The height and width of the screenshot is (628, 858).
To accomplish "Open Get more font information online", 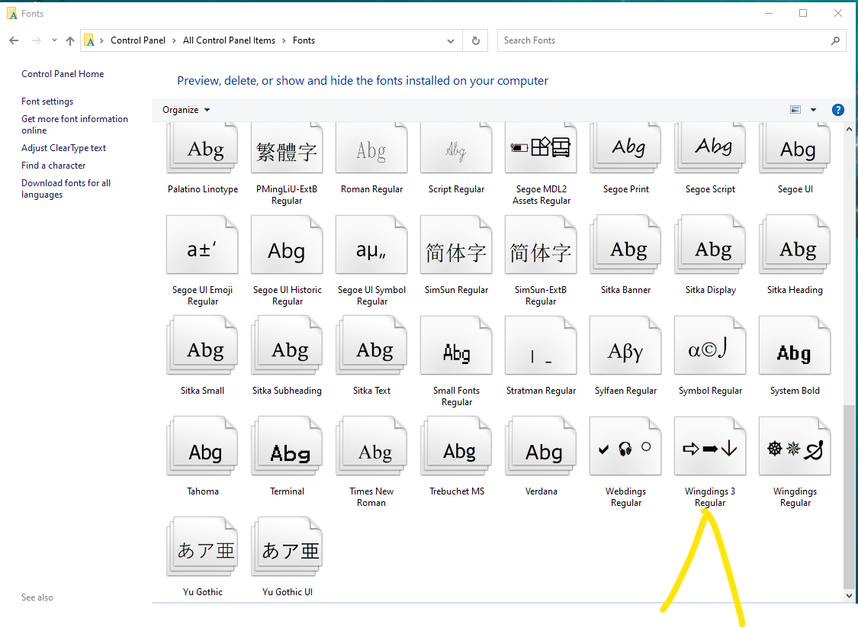I will coord(75,124).
